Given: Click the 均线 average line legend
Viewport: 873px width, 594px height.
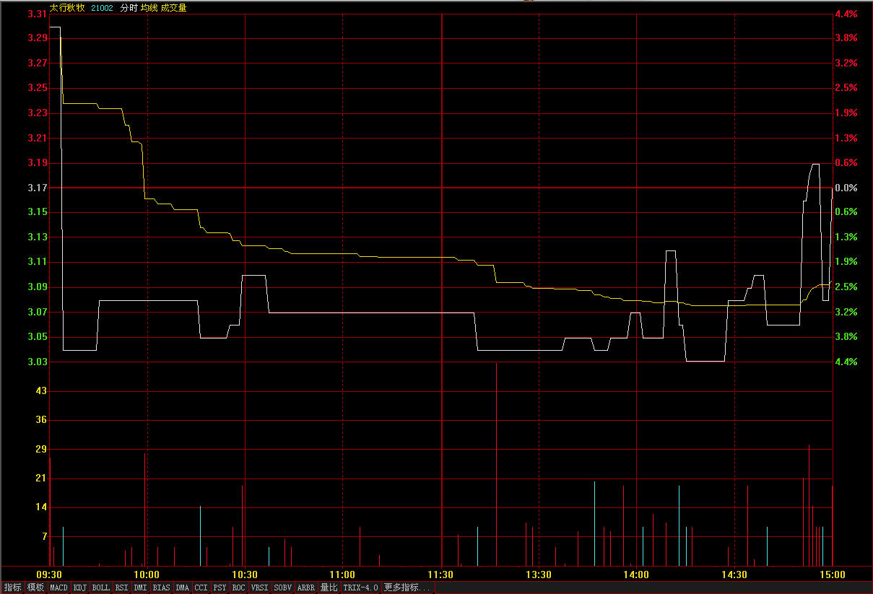Looking at the screenshot, I should (149, 8).
